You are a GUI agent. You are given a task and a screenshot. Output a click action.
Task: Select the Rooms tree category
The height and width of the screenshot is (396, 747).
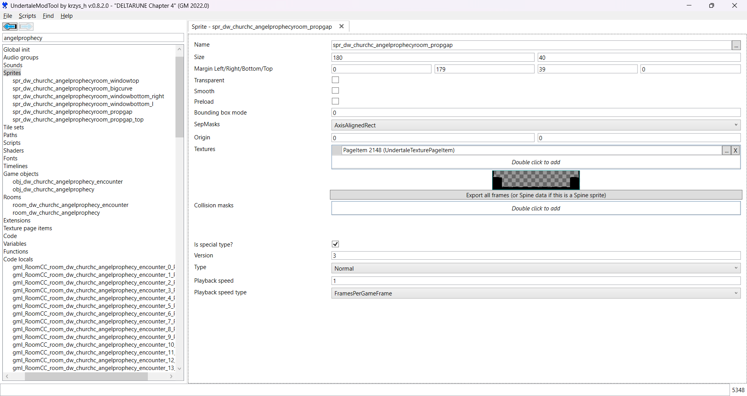click(12, 197)
